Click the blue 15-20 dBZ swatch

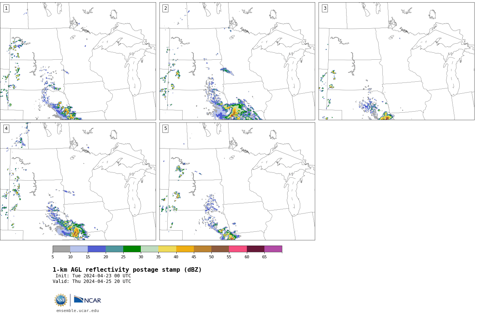[97, 249]
